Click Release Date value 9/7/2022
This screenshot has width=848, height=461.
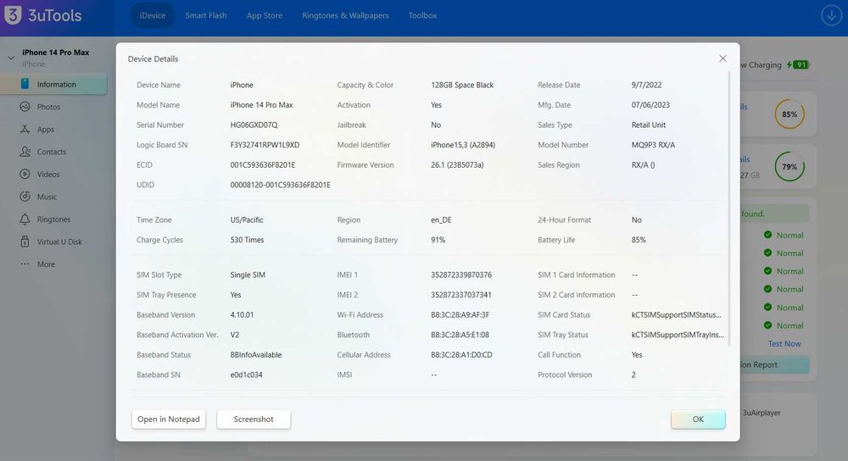[x=646, y=85]
